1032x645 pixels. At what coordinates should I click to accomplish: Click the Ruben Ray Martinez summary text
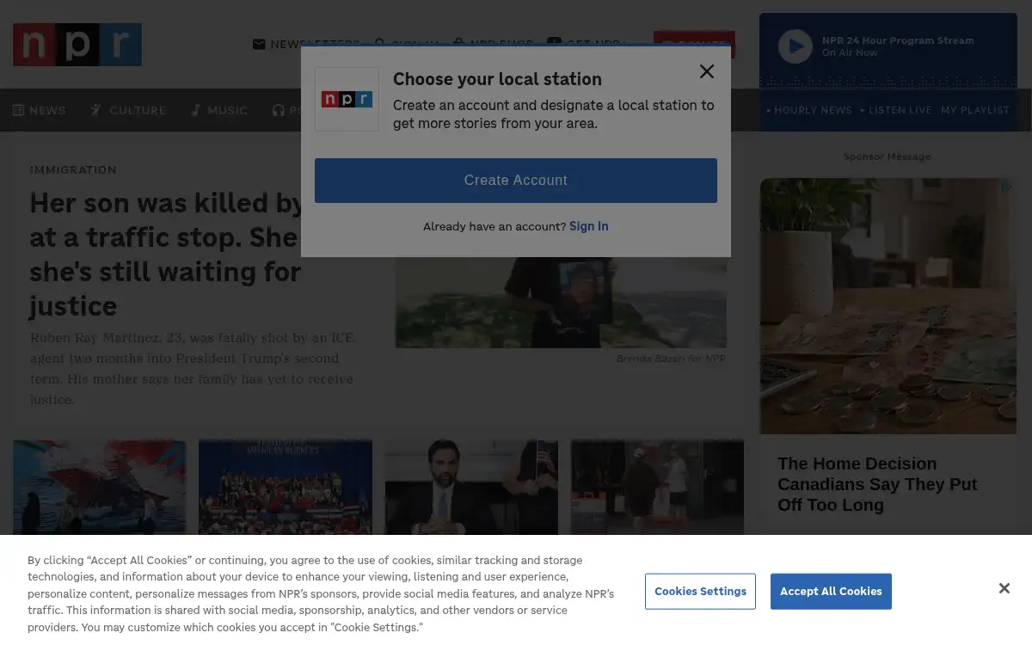[193, 368]
